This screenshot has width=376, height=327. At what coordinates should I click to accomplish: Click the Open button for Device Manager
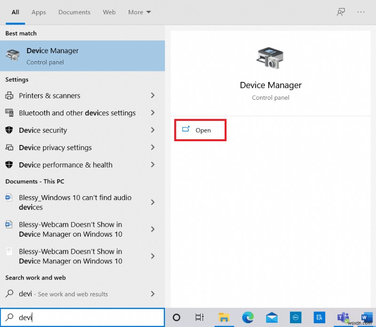200,130
